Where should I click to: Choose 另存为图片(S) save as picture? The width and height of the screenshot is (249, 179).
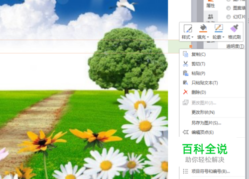pos(213,123)
